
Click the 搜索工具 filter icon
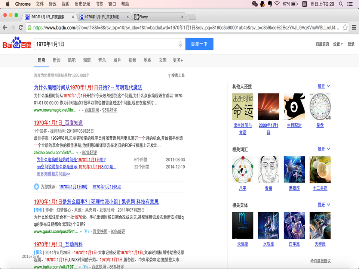pyautogui.click(x=169, y=75)
